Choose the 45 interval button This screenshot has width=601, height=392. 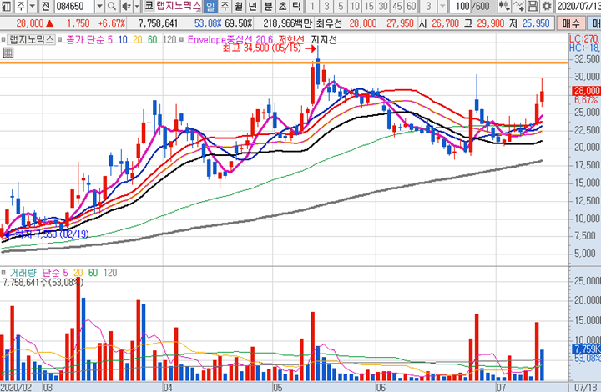(397, 6)
